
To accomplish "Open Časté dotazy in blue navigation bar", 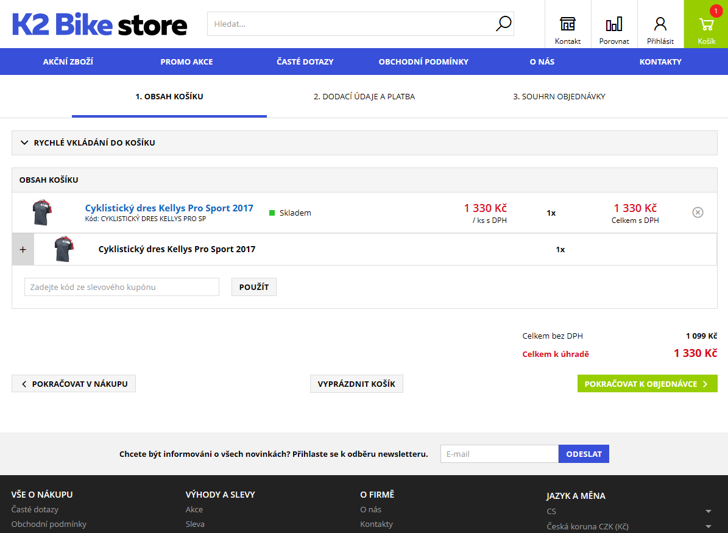I will pyautogui.click(x=305, y=62).
